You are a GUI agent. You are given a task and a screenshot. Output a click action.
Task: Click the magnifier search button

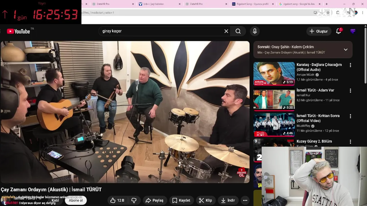[x=238, y=31]
